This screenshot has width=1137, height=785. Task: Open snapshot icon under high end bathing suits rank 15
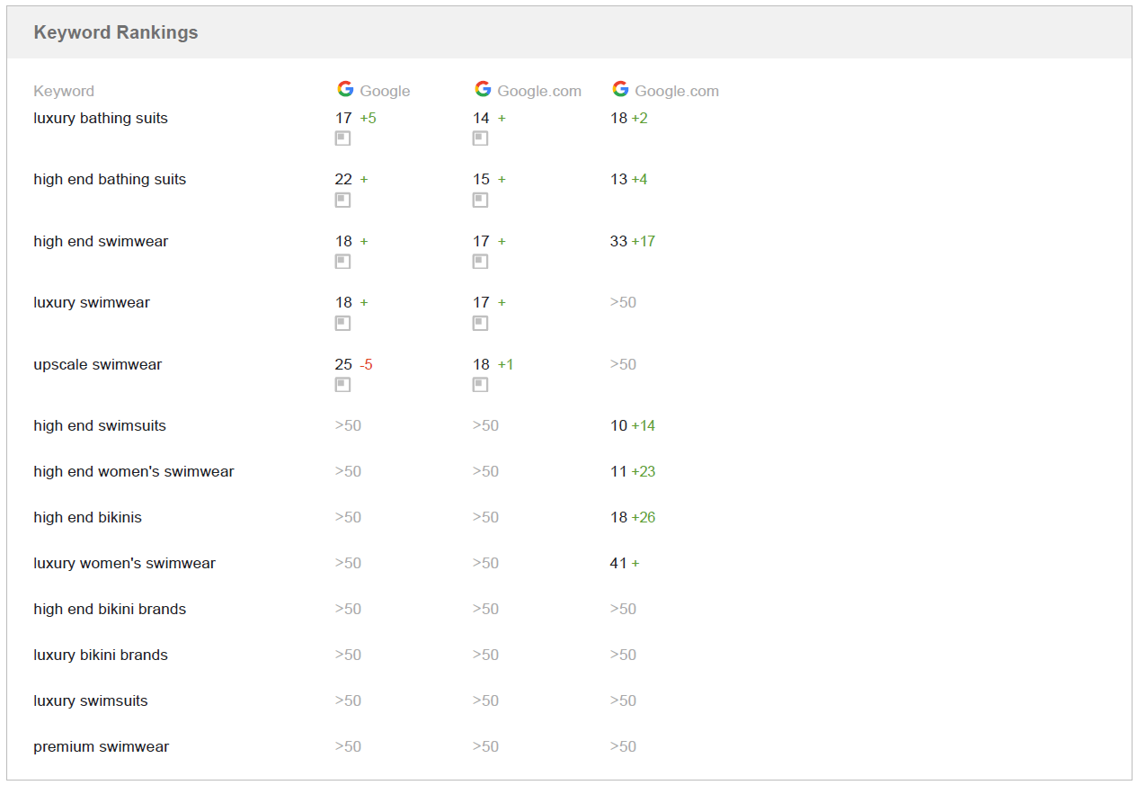(x=480, y=200)
